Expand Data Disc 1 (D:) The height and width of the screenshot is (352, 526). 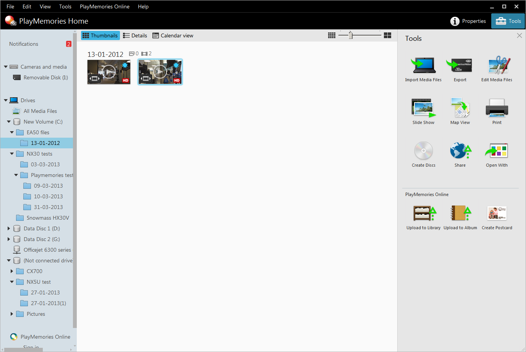9,228
